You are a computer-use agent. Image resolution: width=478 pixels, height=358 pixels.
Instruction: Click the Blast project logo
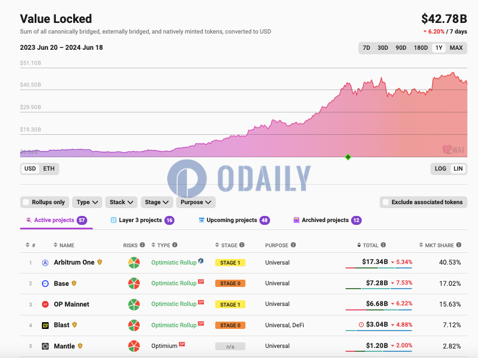45,326
